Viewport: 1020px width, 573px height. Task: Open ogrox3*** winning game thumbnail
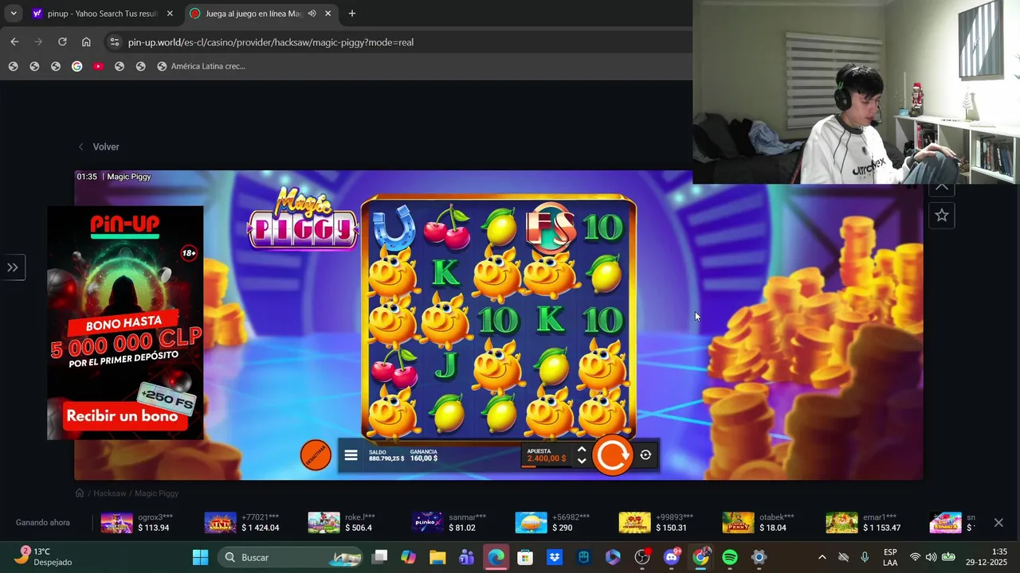coord(116,523)
